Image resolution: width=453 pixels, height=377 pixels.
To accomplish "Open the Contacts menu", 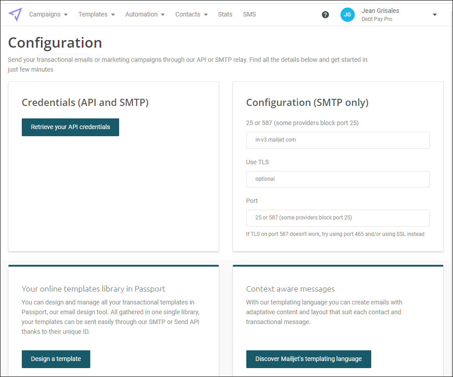I will (188, 14).
